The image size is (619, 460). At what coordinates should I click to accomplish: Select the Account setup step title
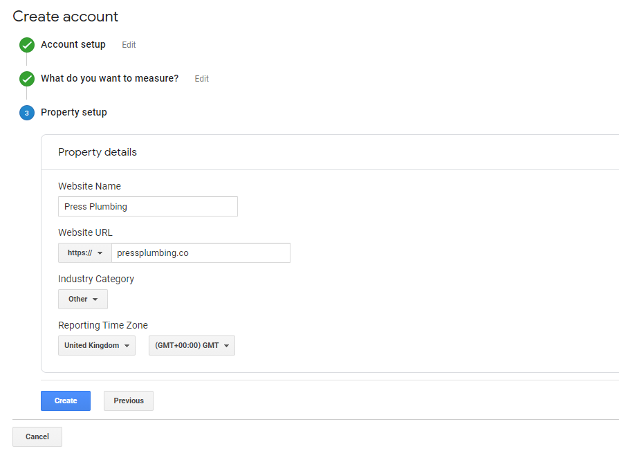click(x=73, y=45)
